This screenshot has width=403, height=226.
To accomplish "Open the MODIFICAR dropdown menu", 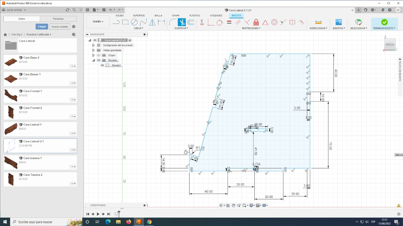I will coord(181,28).
